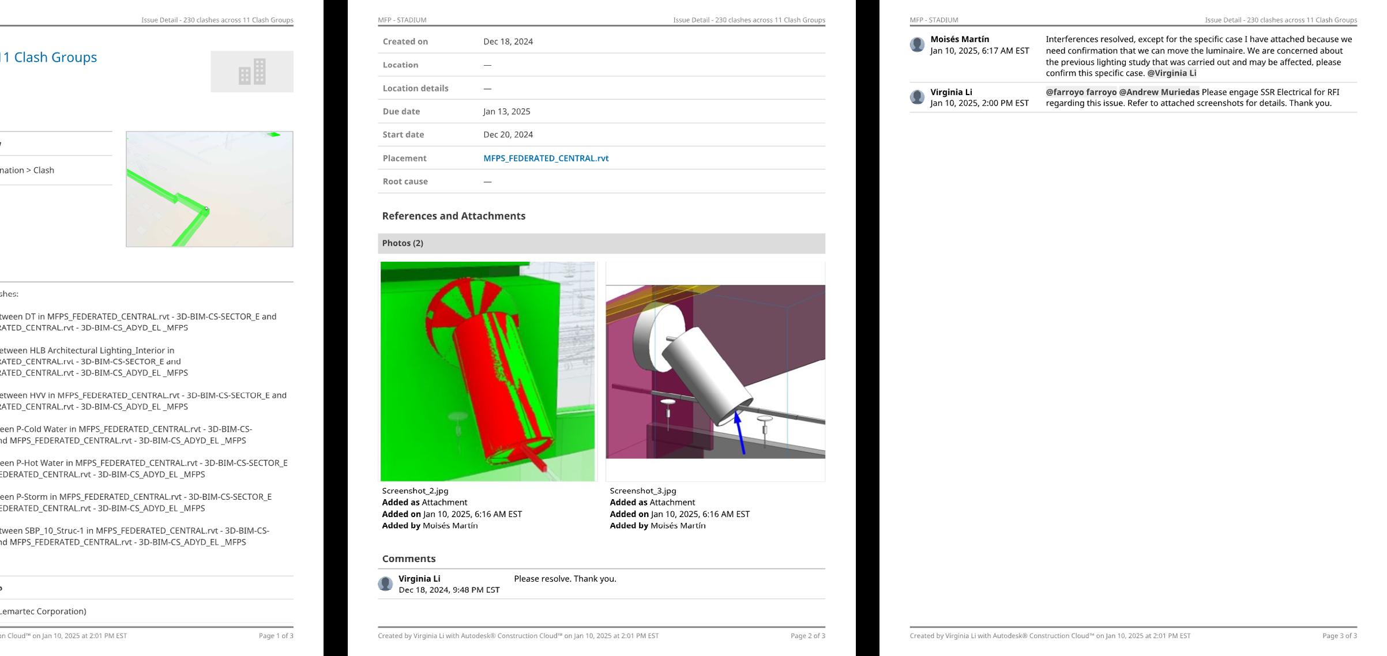The image size is (1387, 656).
Task: Open the Screenshot_2.jpg red cylinder photo
Action: click(x=487, y=371)
